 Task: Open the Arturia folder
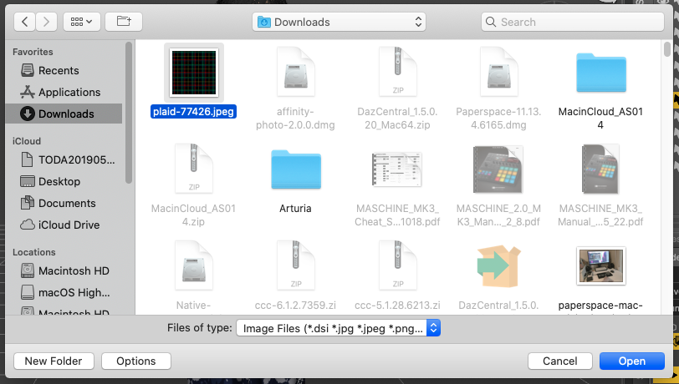(296, 169)
